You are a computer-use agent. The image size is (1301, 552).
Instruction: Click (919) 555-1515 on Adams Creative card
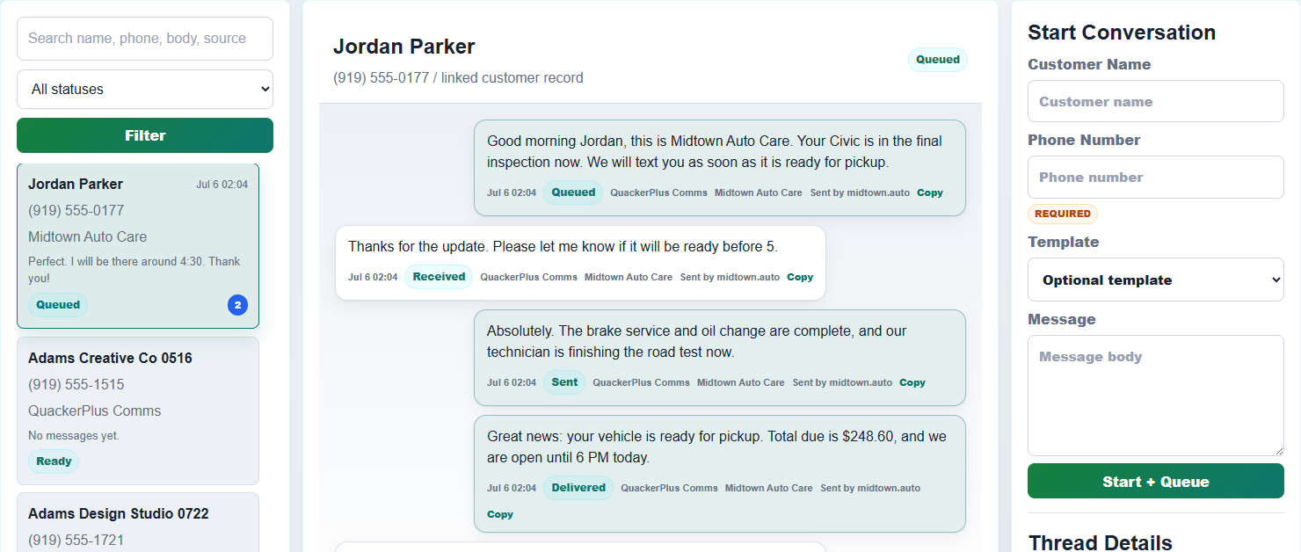pyautogui.click(x=76, y=384)
